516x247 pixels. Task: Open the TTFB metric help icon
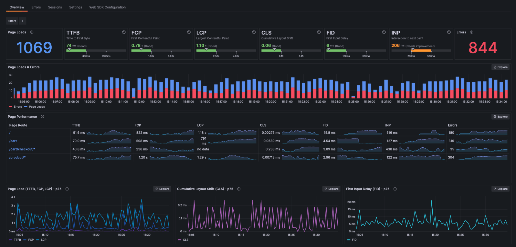pos(123,32)
